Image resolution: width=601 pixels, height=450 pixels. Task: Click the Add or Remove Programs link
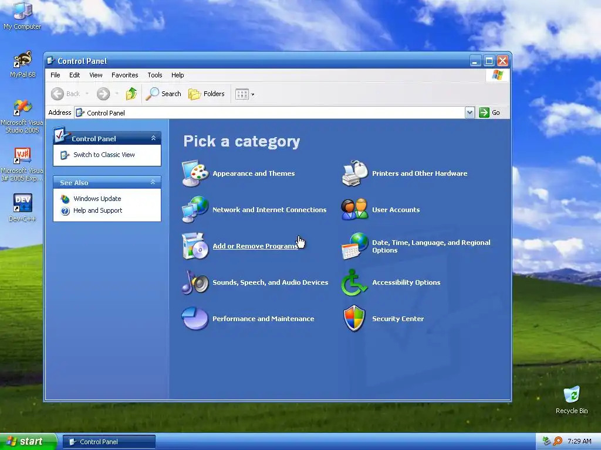point(255,246)
